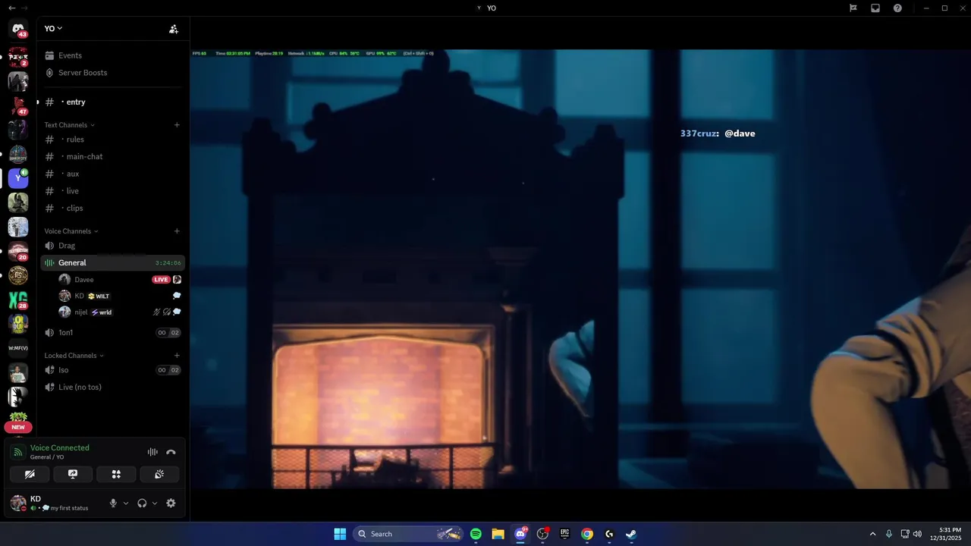Viewport: 971px width, 546px height.
Task: Open headphone output options arrow
Action: pyautogui.click(x=155, y=503)
